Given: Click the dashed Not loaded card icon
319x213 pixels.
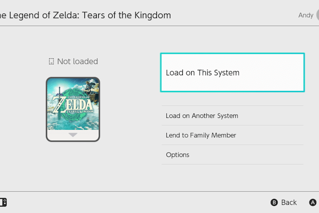Looking at the screenshot, I should point(51,62).
